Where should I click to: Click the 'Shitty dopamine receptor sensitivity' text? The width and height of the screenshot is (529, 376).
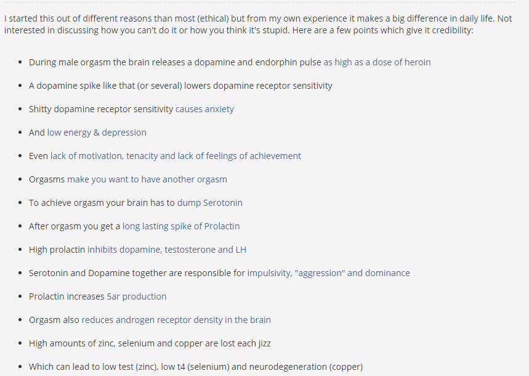coord(101,110)
